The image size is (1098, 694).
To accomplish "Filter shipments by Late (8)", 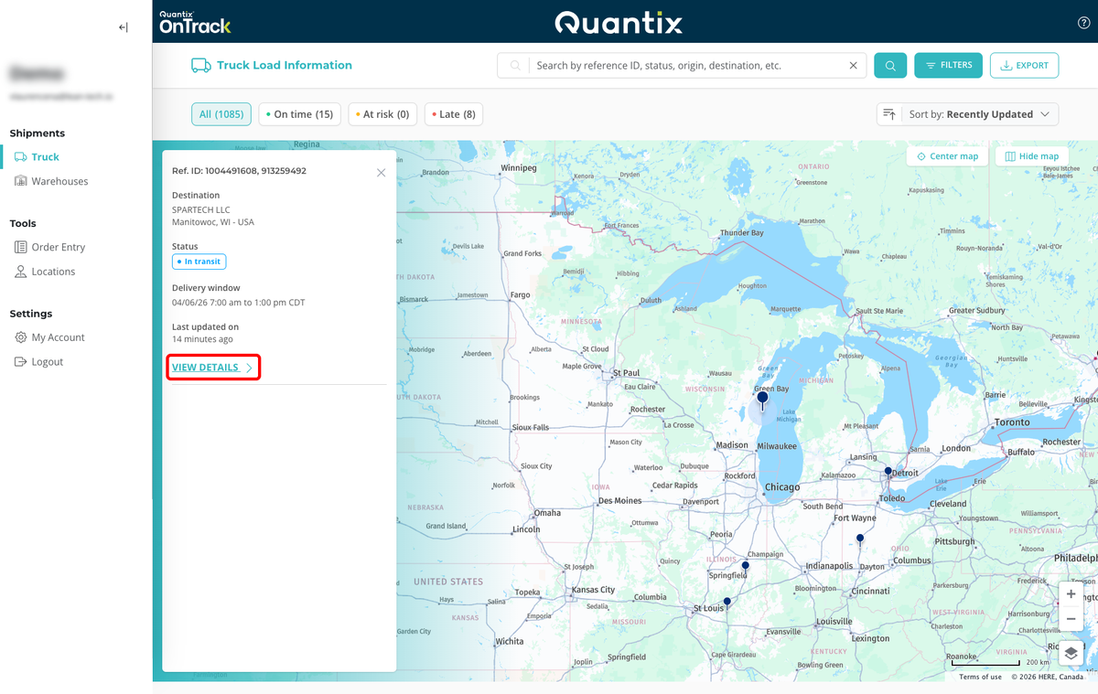I will tap(453, 114).
